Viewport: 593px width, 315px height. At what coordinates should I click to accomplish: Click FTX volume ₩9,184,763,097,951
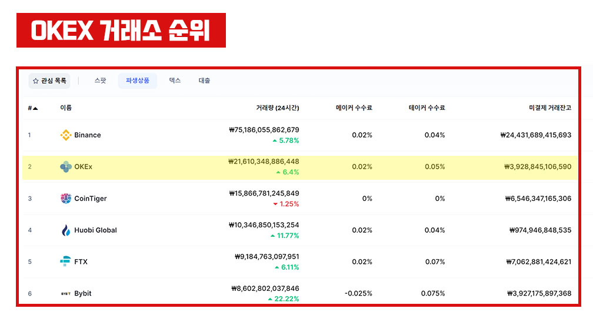pos(267,257)
